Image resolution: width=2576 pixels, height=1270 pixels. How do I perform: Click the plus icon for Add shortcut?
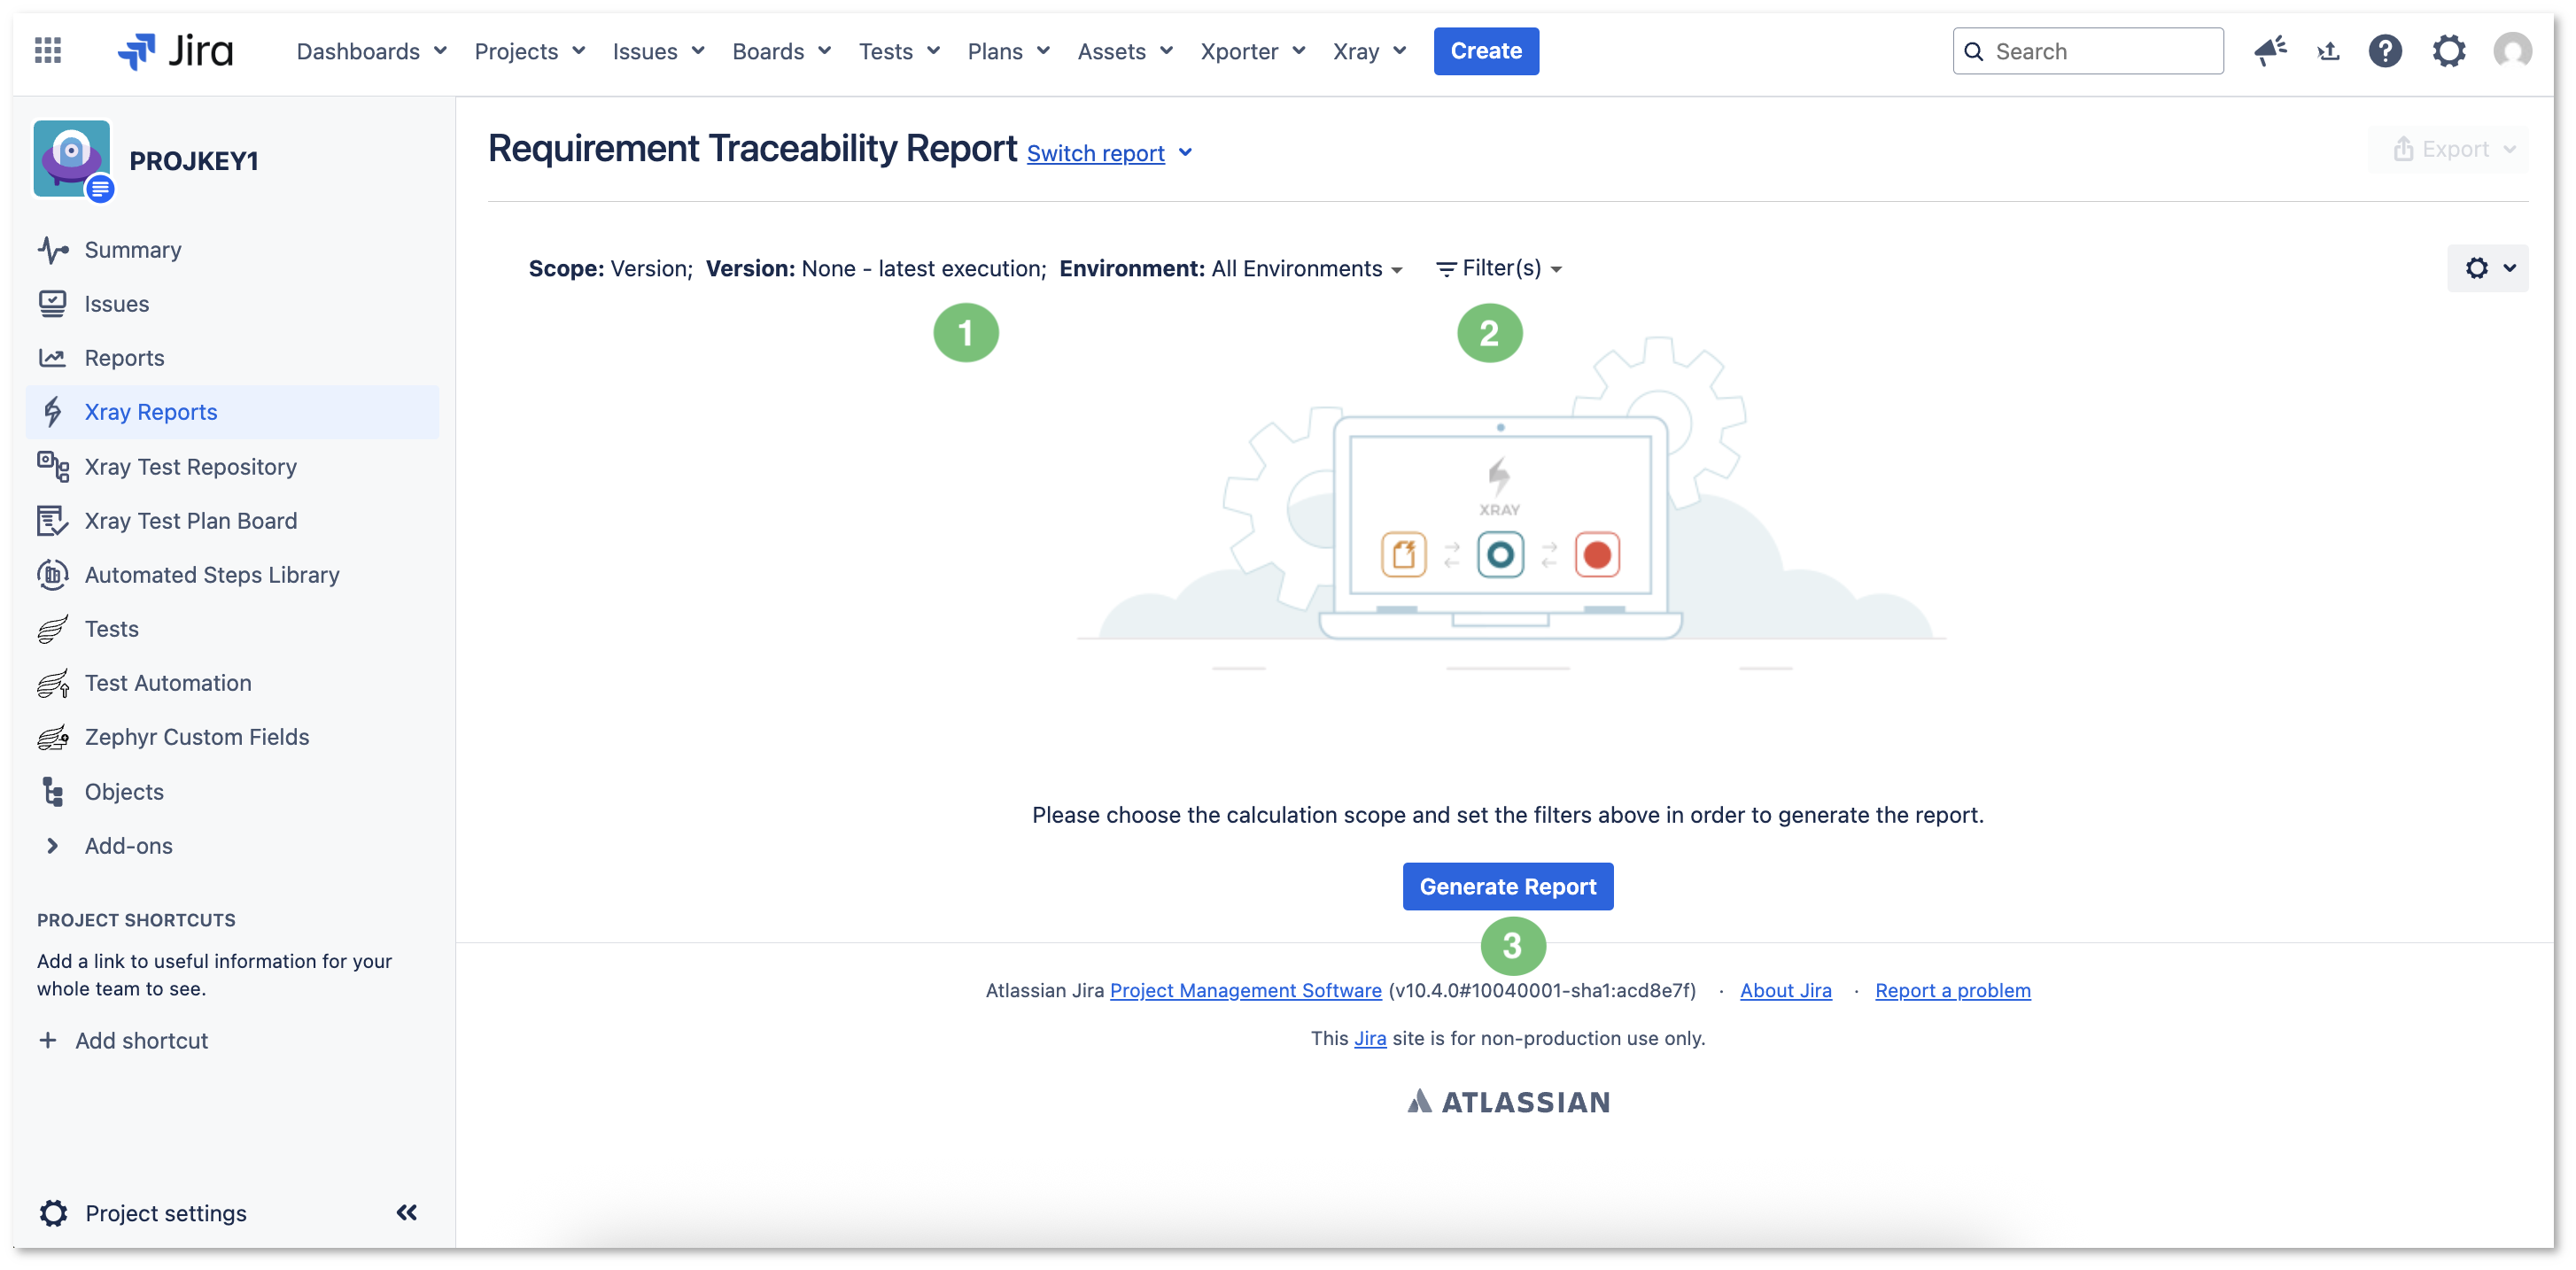47,1040
